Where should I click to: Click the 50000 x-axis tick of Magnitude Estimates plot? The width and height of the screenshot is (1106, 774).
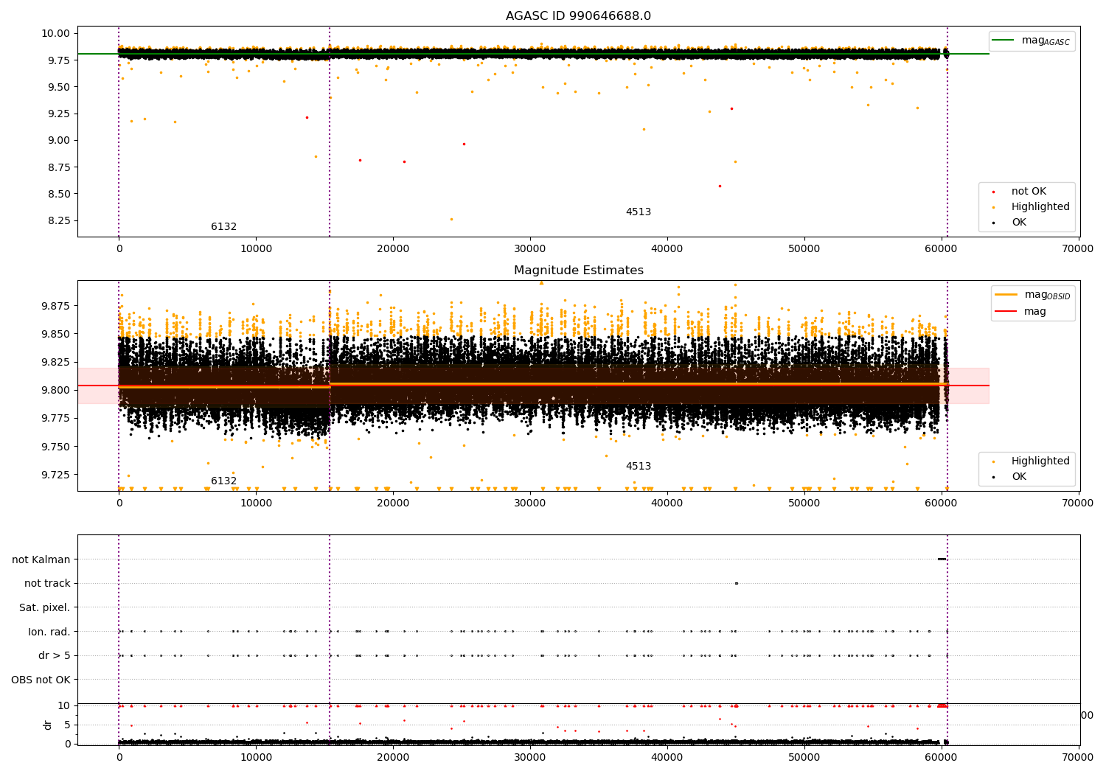[x=804, y=503]
